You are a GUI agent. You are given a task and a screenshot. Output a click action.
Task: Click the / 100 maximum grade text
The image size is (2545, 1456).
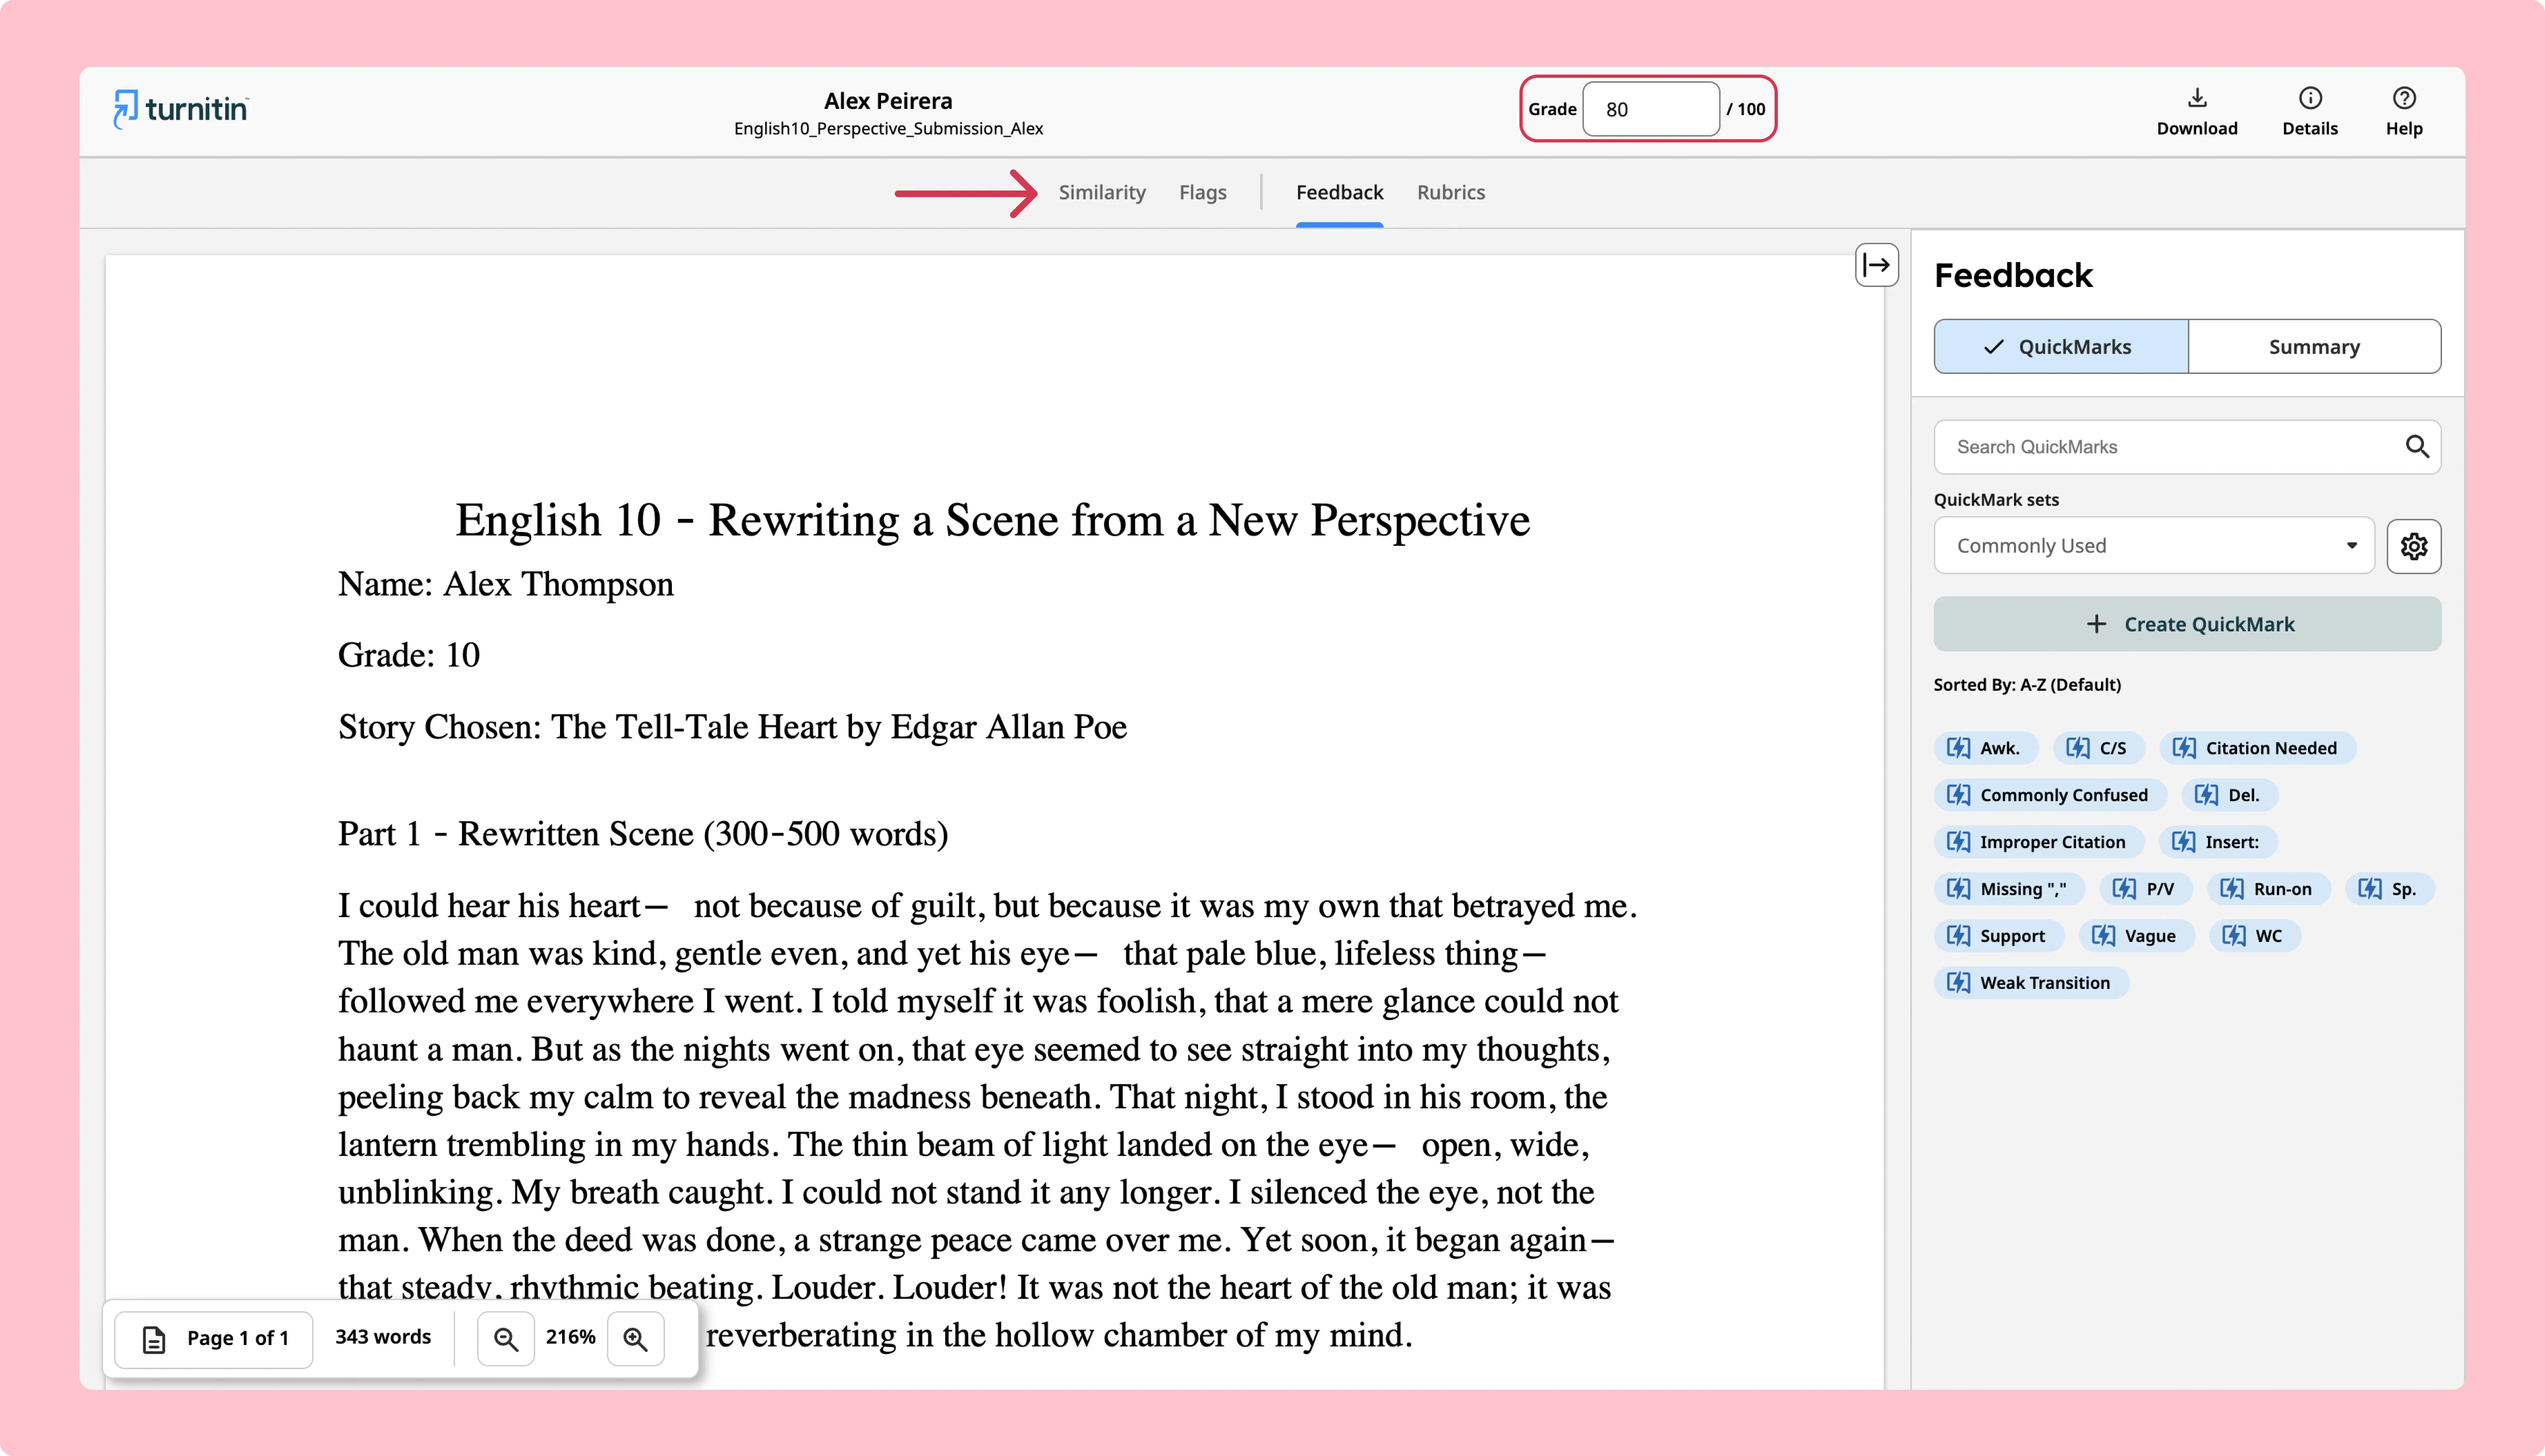1746,109
